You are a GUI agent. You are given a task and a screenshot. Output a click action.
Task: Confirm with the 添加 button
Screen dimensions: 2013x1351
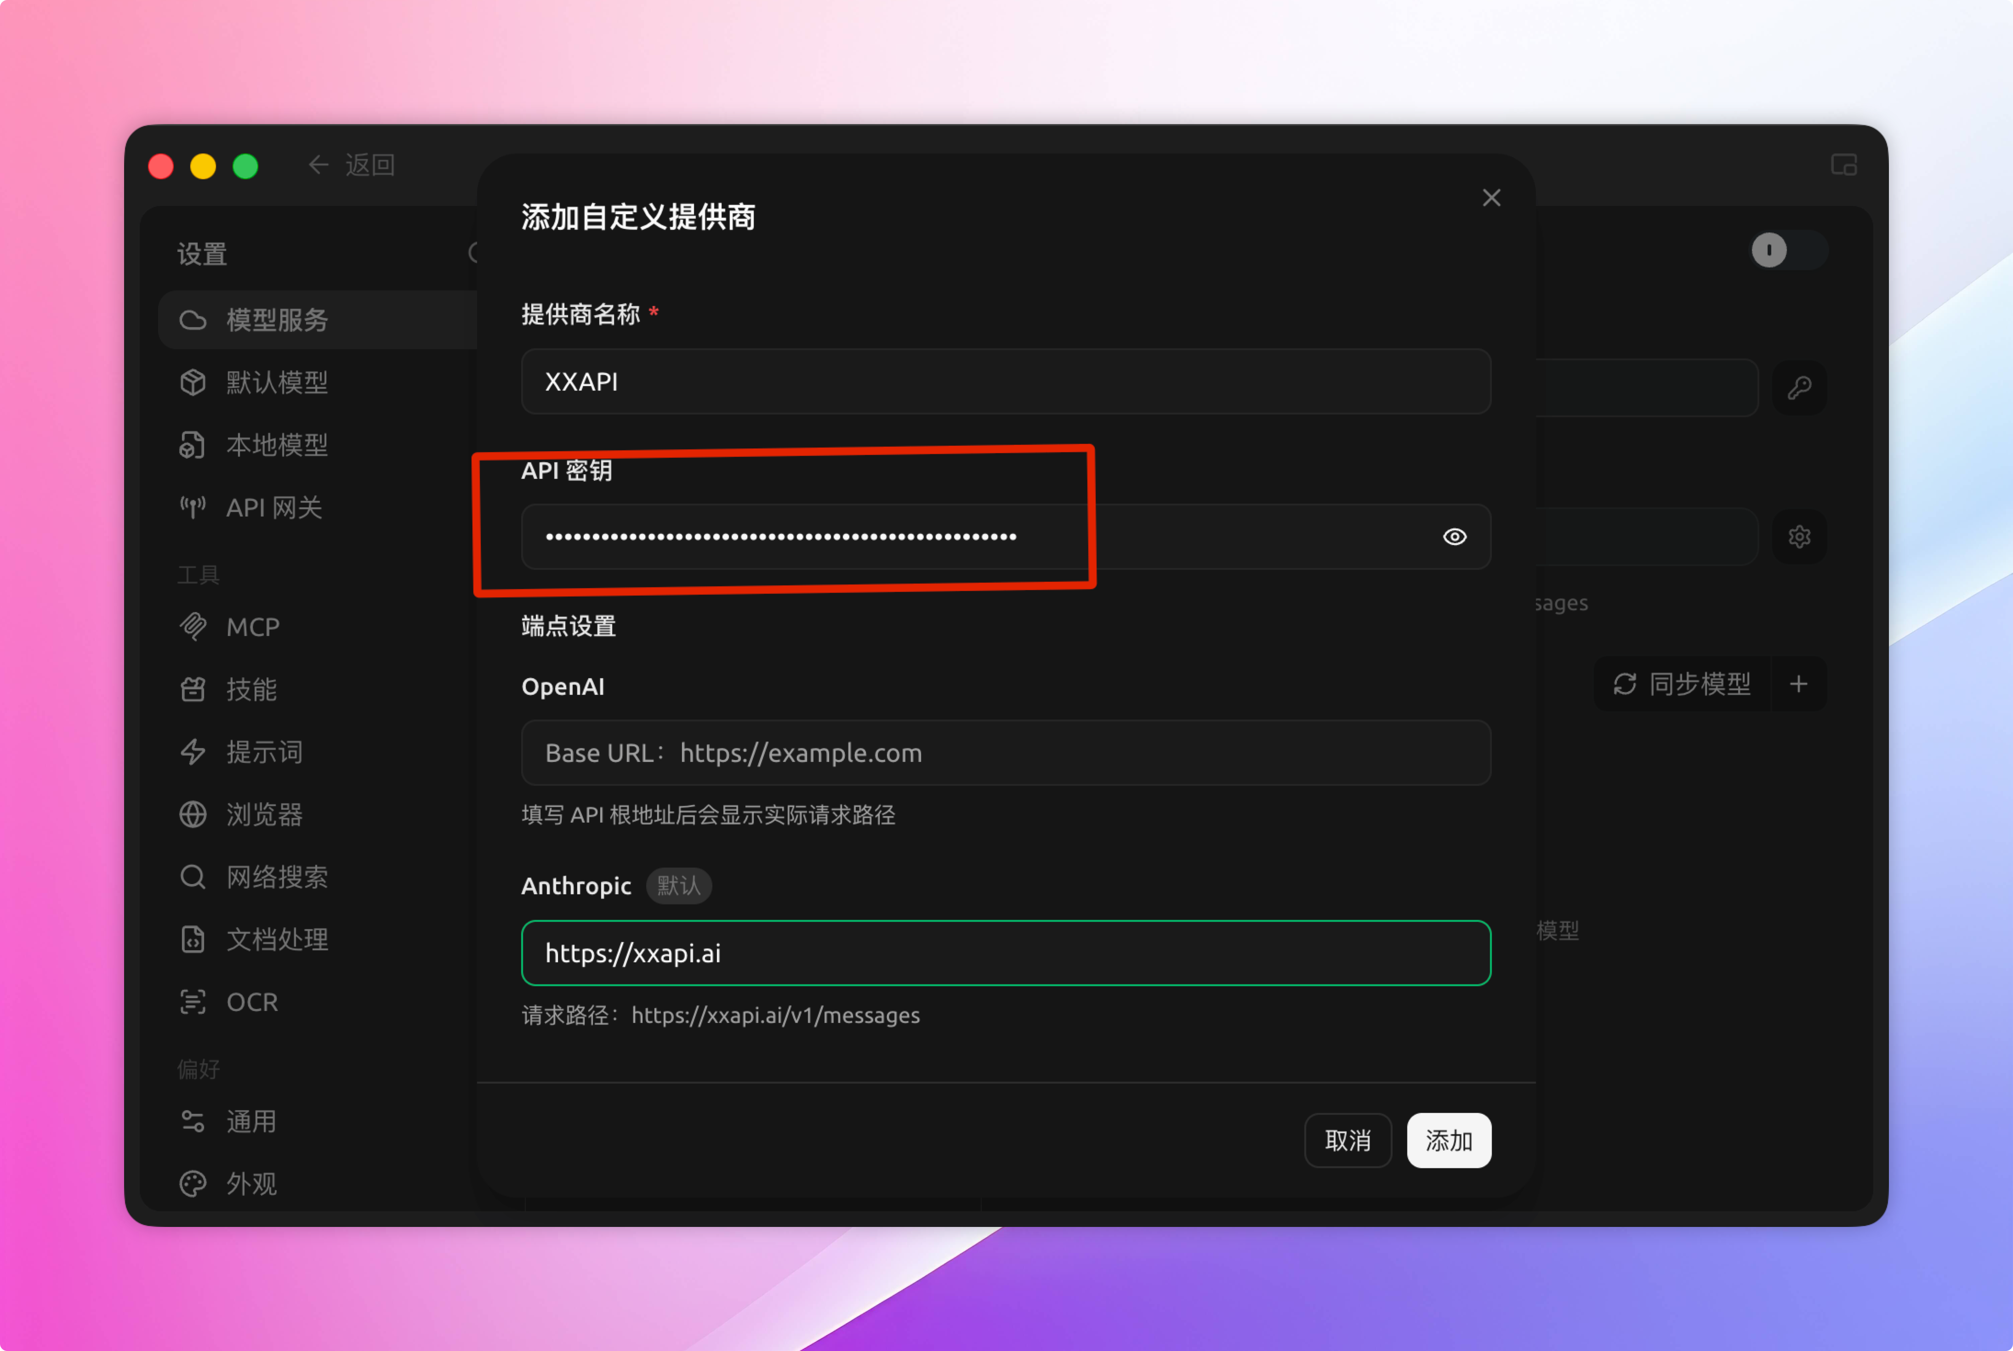1449,1141
